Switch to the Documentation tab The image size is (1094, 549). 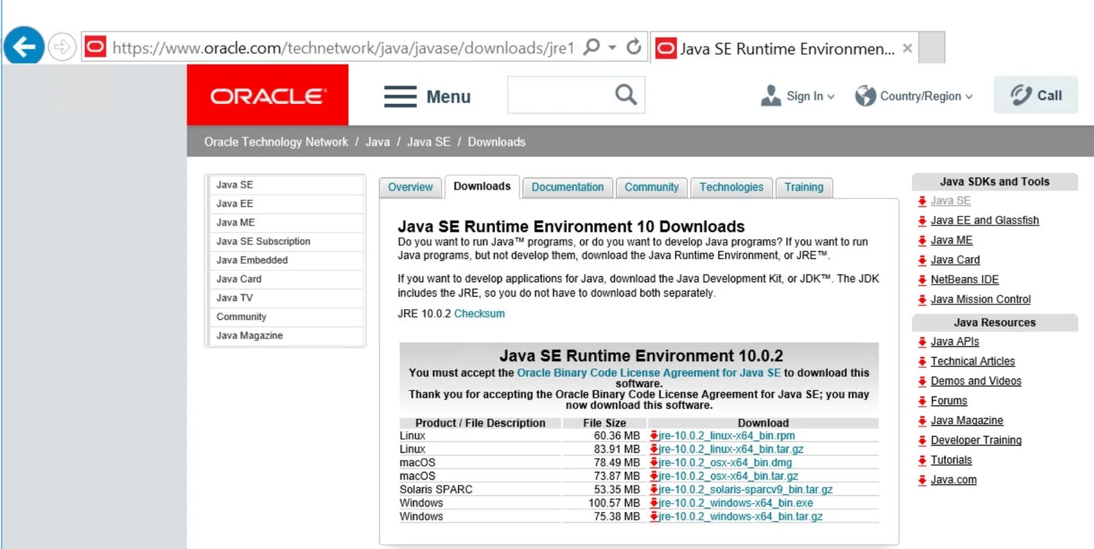click(x=568, y=187)
